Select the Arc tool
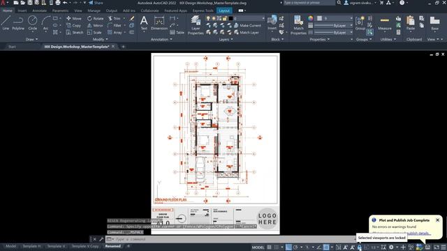The height and width of the screenshot is (251, 447). click(45, 23)
